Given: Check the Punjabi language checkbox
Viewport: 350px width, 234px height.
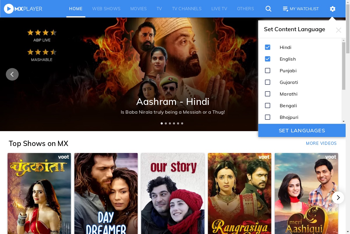Looking at the screenshot, I should pyautogui.click(x=267, y=71).
